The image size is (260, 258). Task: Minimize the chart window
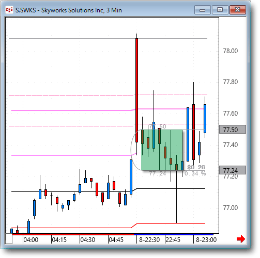click(x=203, y=10)
